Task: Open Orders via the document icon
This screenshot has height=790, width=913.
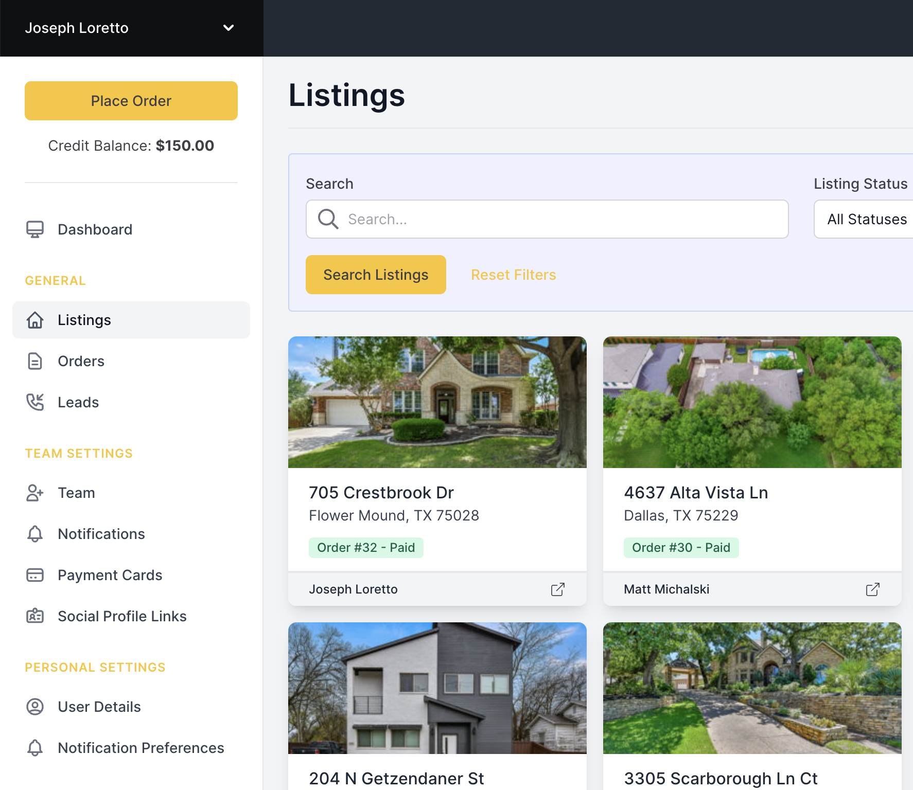Action: point(34,361)
